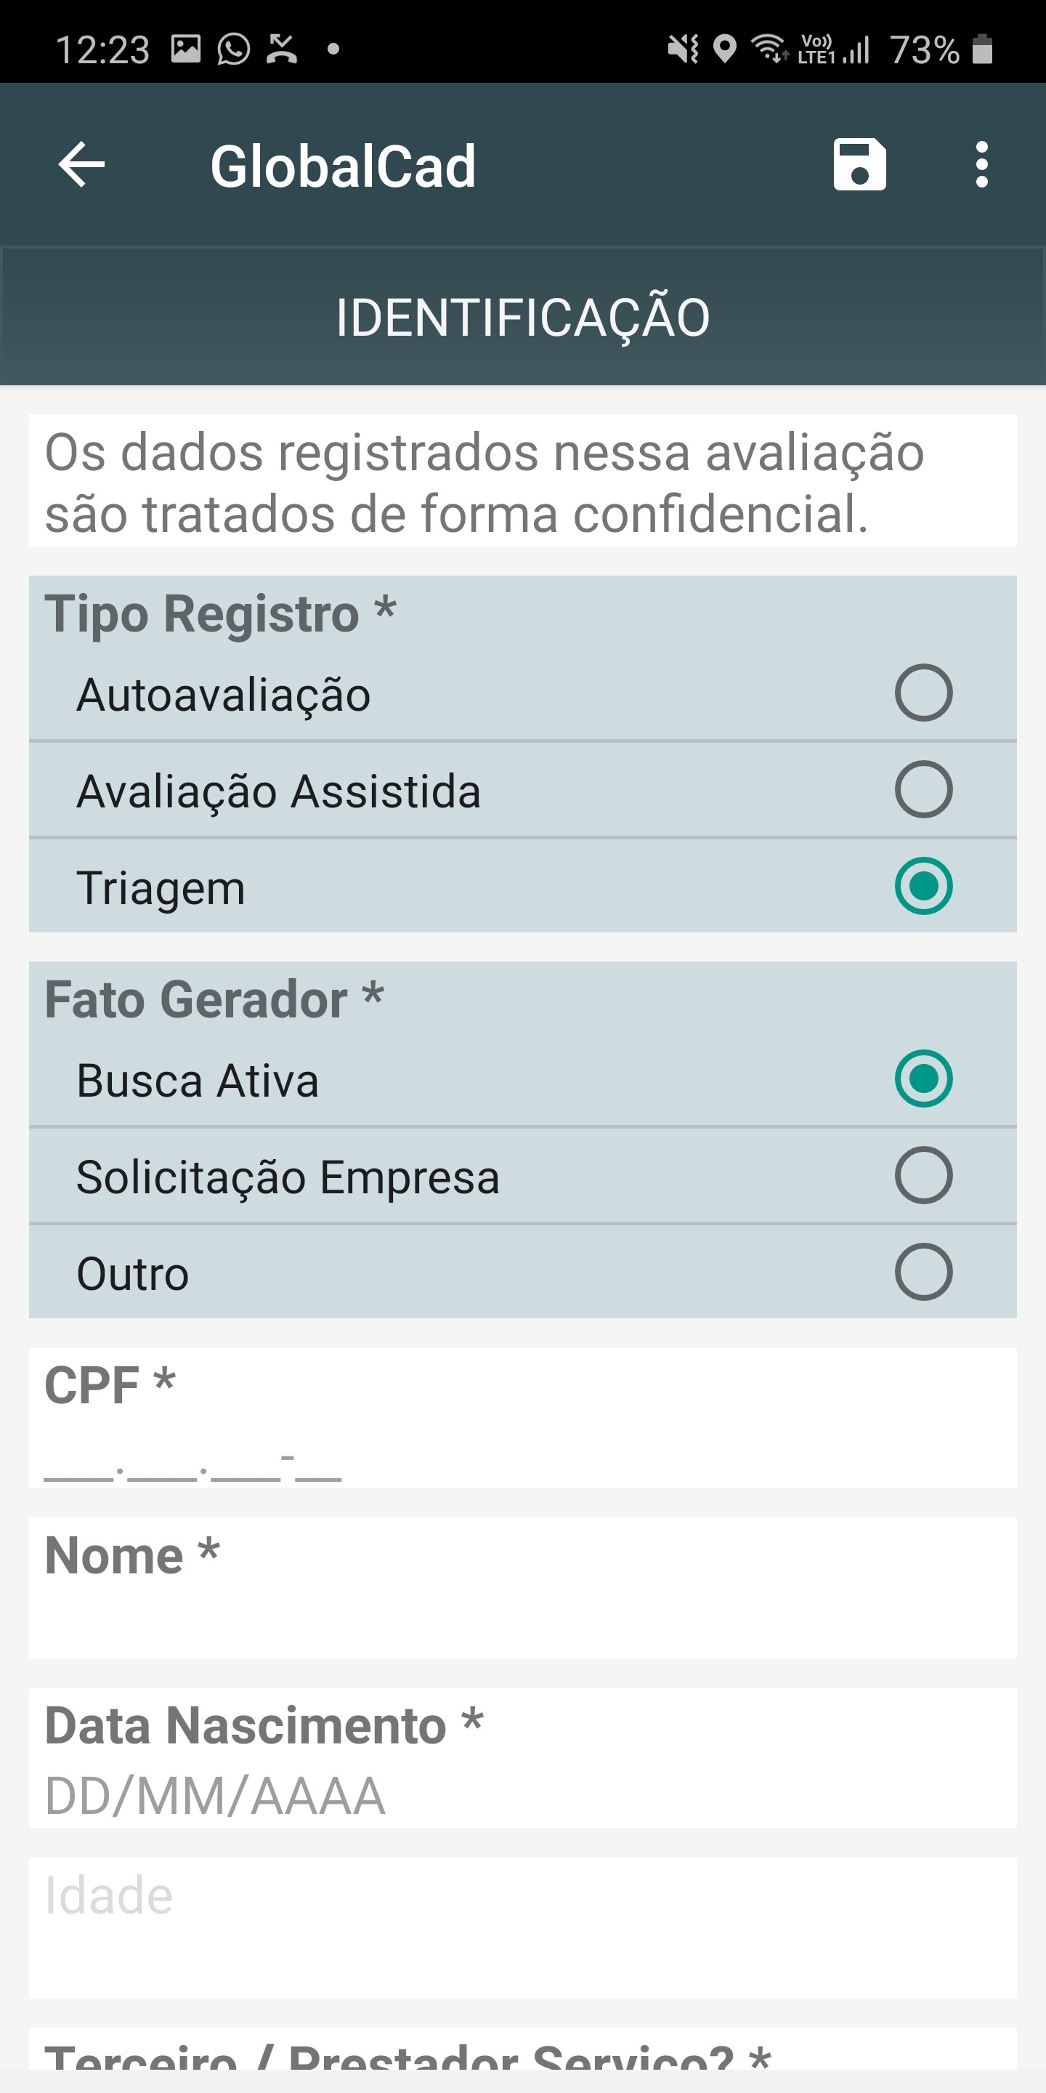
Task: Pick Busca Ativa as Fato Gerador
Action: [923, 1078]
